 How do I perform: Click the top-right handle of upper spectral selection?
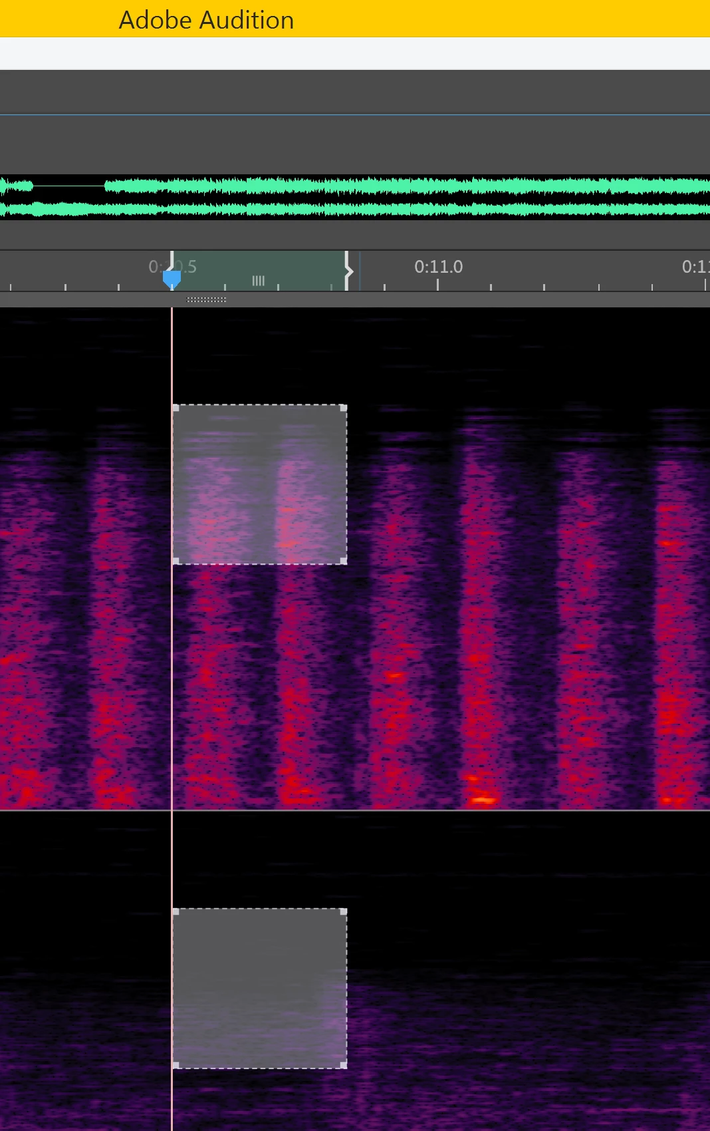344,408
